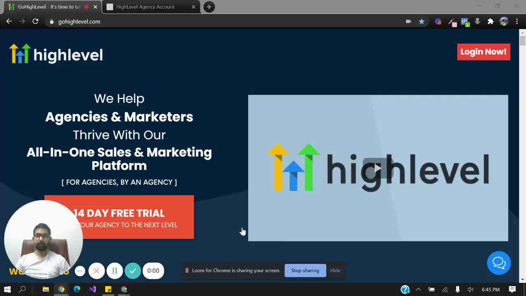Reload the current page
The height and width of the screenshot is (296, 526).
(35, 21)
